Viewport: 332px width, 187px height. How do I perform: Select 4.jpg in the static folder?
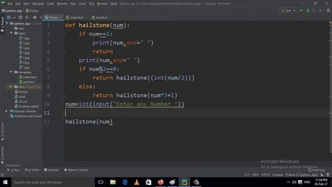point(24,53)
